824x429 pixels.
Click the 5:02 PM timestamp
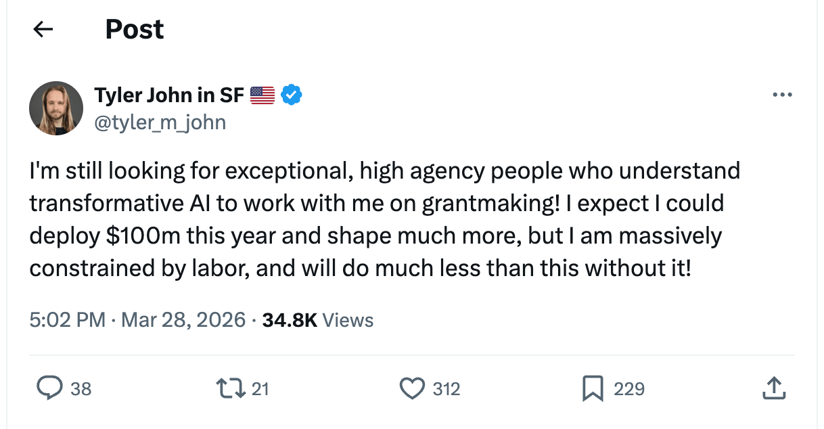tap(67, 319)
